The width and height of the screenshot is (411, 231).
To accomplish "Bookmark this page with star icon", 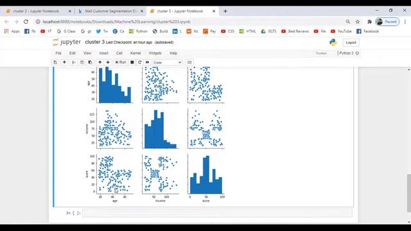I will tap(358, 22).
